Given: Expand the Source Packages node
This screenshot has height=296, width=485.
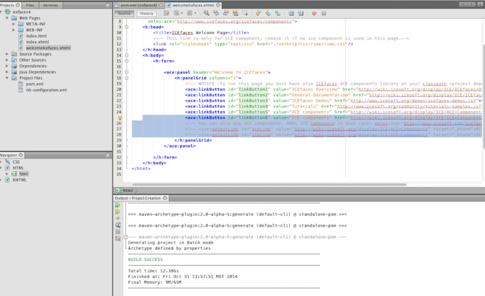Looking at the screenshot, I should (7, 54).
